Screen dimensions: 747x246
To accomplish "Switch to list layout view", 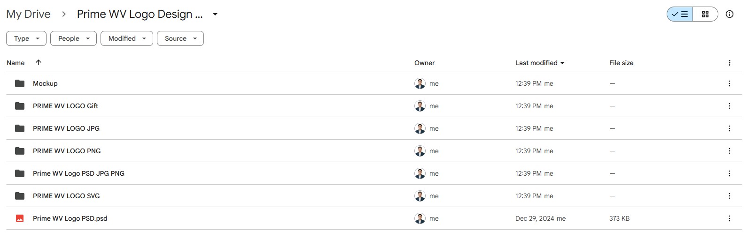I will coord(680,14).
